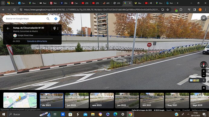
Task: Open File Explorer from the taskbar
Action: [x=93, y=114]
